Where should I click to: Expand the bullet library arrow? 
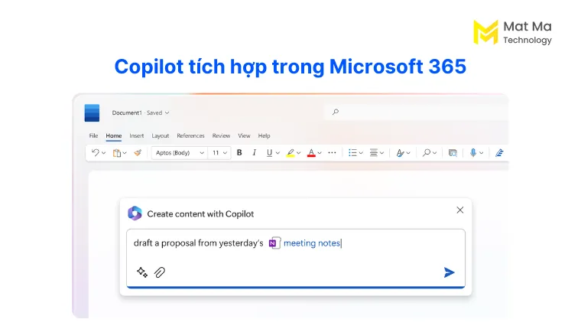click(x=361, y=153)
